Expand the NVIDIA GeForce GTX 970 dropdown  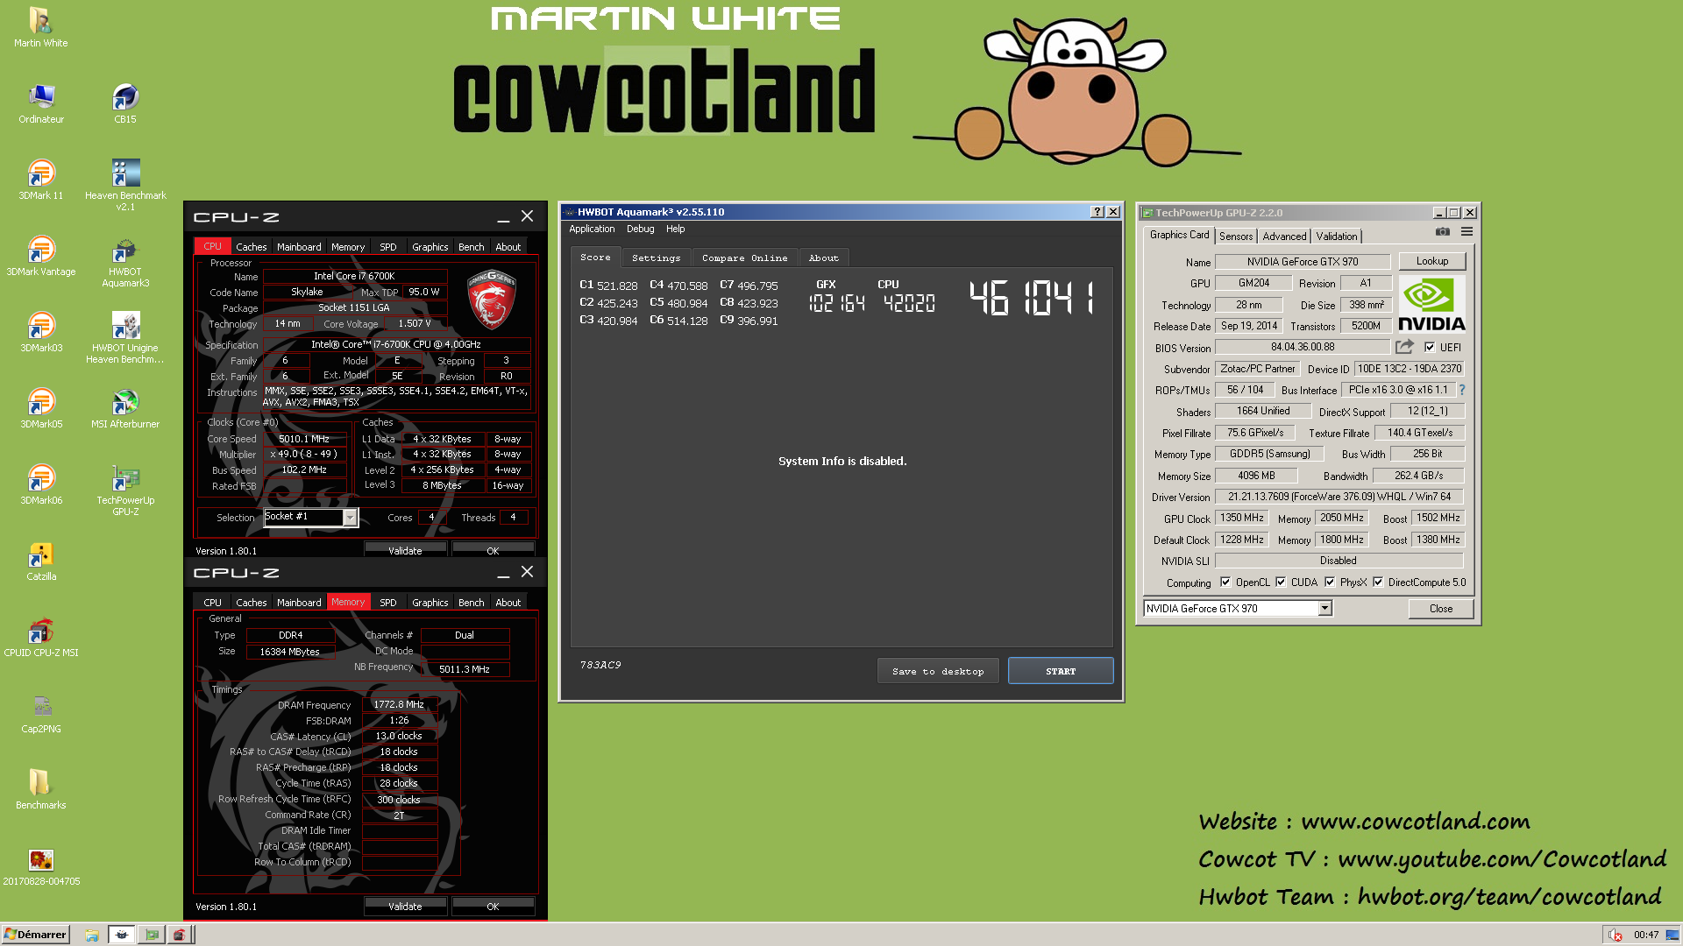(x=1325, y=609)
